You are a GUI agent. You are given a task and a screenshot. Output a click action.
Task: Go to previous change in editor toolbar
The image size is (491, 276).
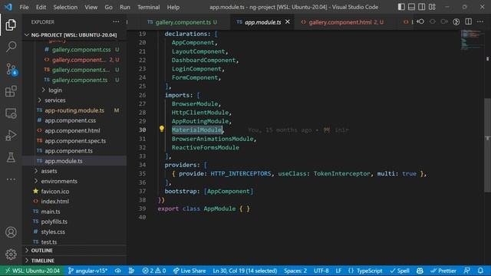[420, 22]
